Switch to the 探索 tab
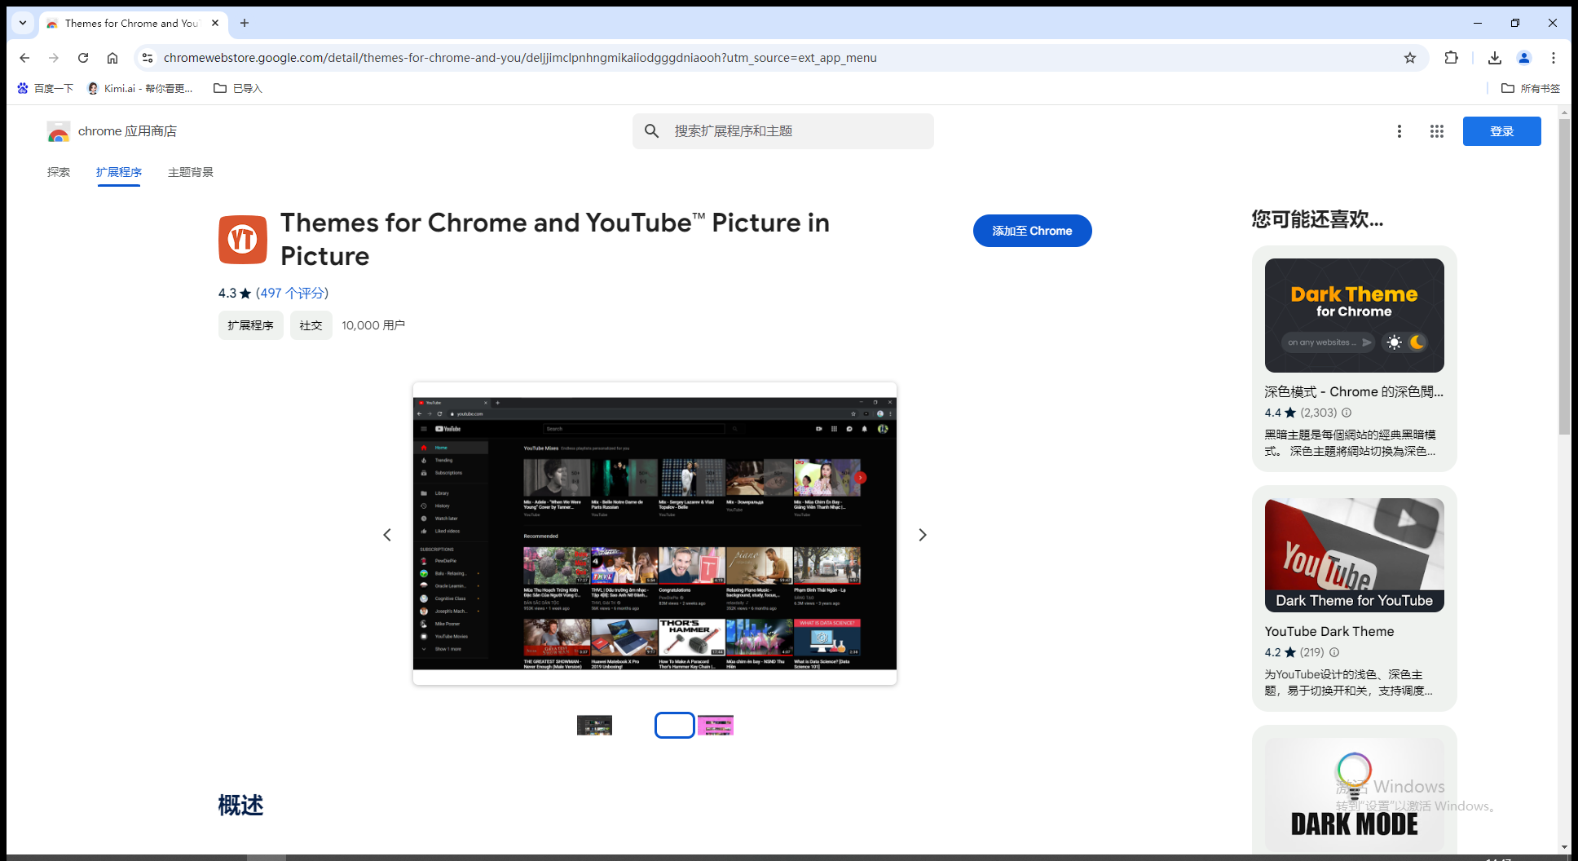This screenshot has width=1578, height=861. 59,172
